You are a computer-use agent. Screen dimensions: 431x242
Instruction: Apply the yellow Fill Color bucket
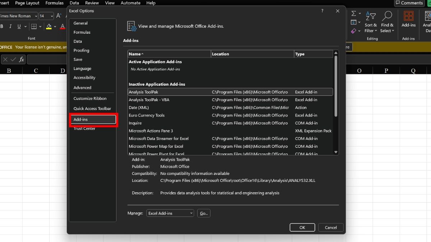(x=49, y=27)
